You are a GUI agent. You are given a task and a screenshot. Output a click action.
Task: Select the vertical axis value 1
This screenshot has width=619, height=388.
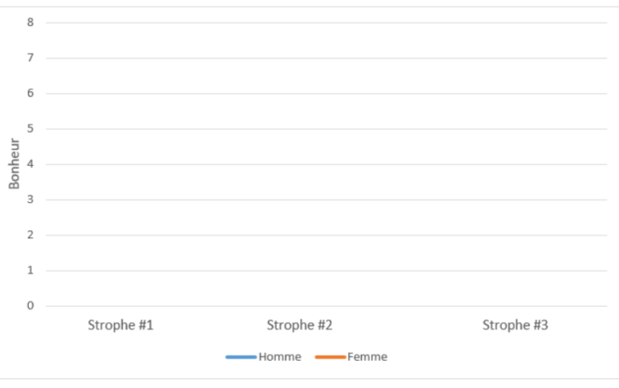[30, 270]
